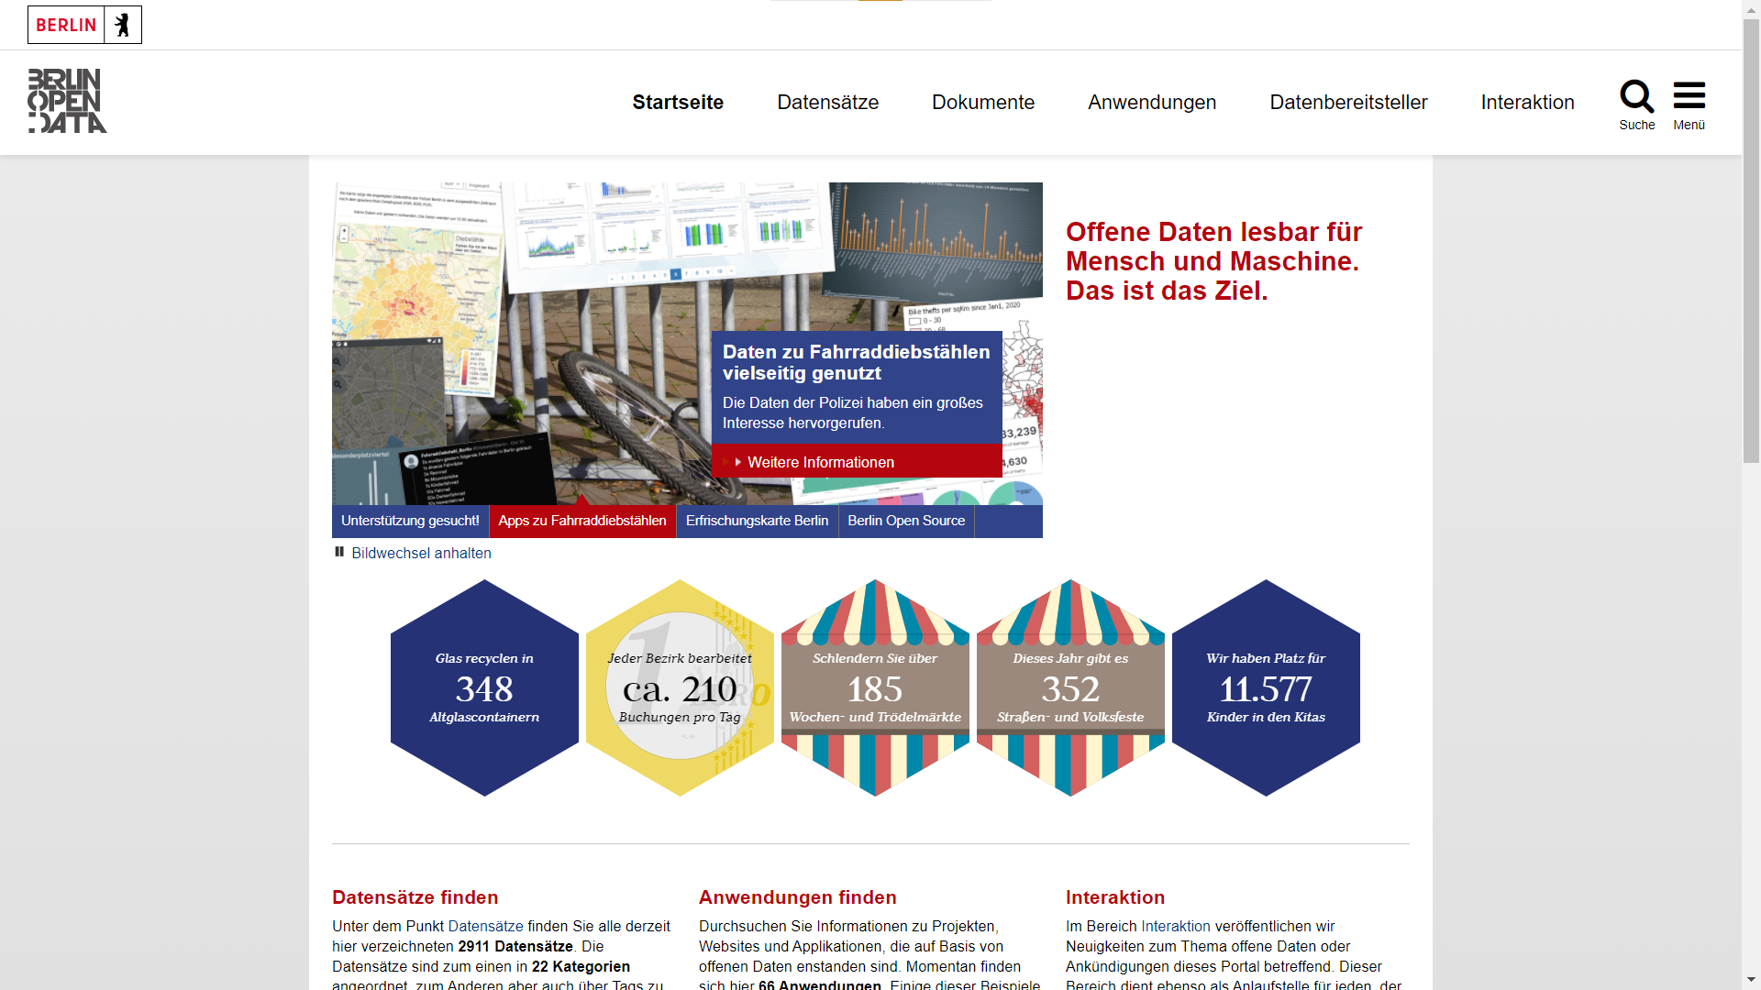Select the Berlin Open Source slide tab

pos(905,521)
